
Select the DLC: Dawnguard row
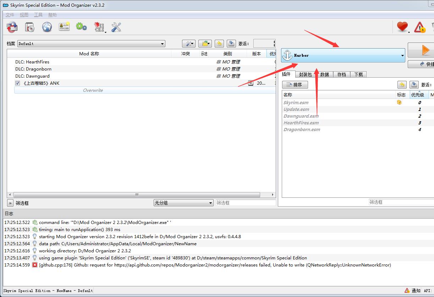tap(141, 76)
